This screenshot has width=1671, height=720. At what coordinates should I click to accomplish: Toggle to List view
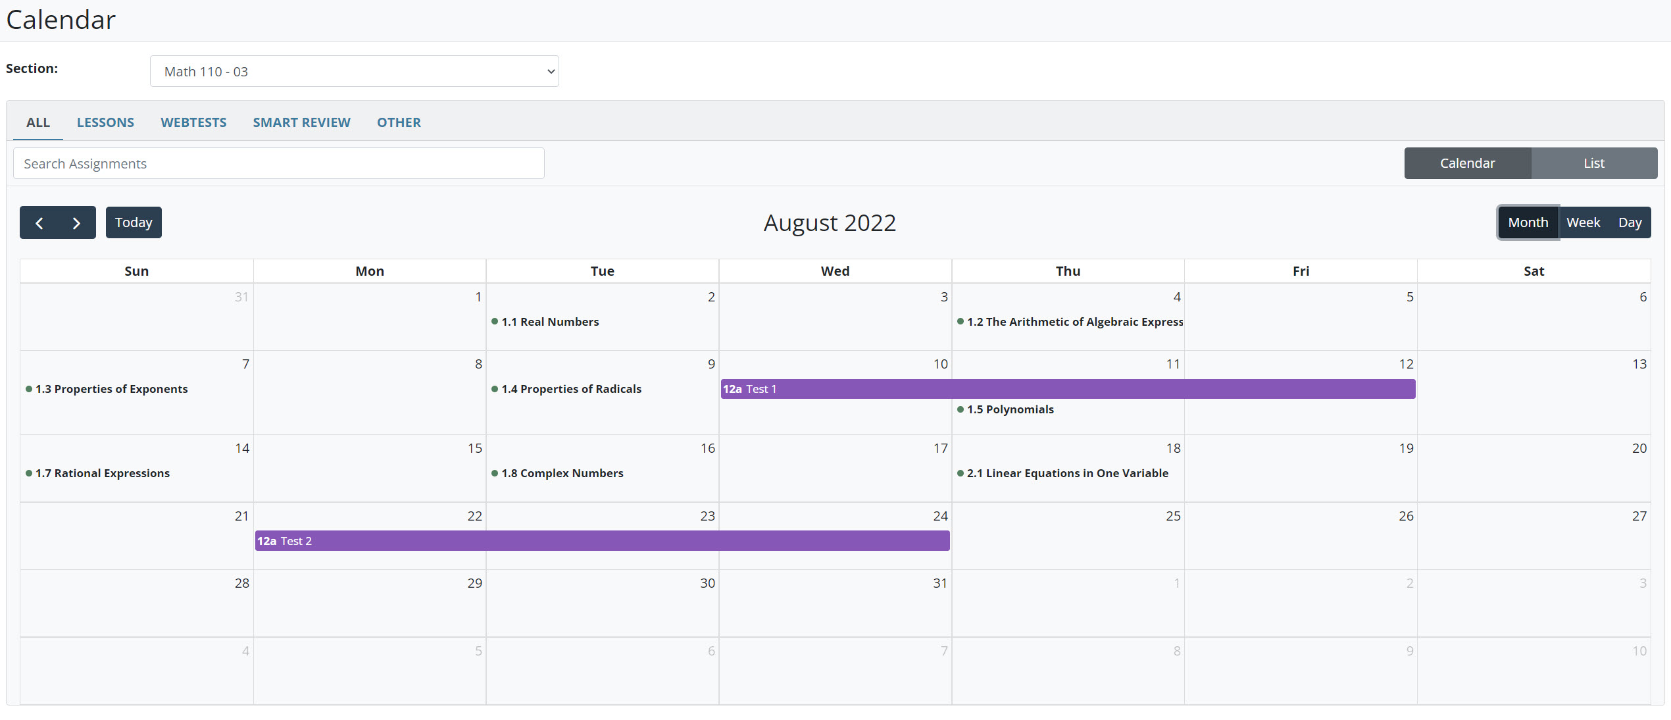1593,163
